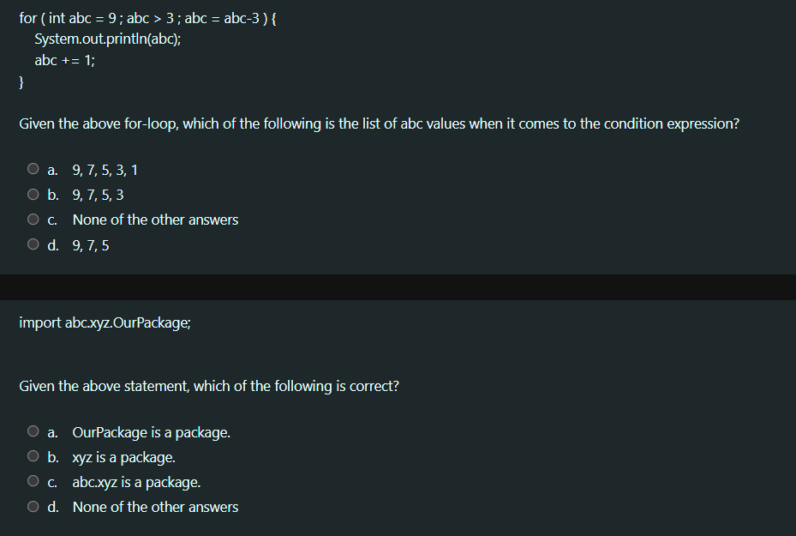Select option b "9, 7, 5, 3" in loop question
The width and height of the screenshot is (796, 536).
[33, 194]
